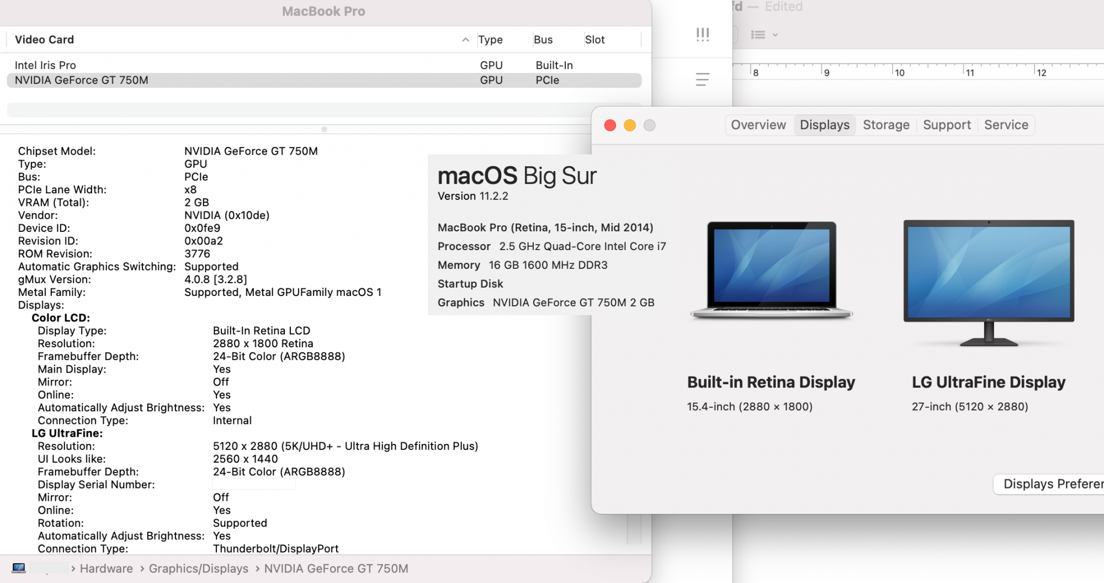Click the "LG UltraFine Display" caption
Image resolution: width=1104 pixels, height=583 pixels.
pyautogui.click(x=989, y=382)
